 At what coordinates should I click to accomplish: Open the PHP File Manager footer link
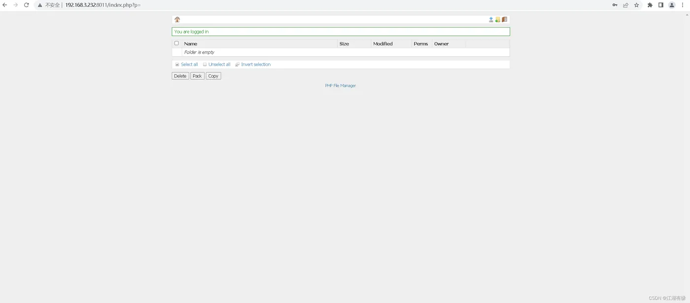pyautogui.click(x=341, y=86)
